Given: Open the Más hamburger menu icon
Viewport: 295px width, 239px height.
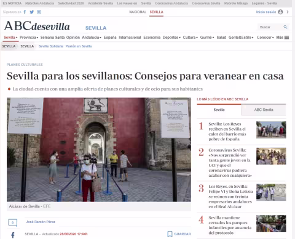Looking at the screenshot, I should tap(287, 38).
